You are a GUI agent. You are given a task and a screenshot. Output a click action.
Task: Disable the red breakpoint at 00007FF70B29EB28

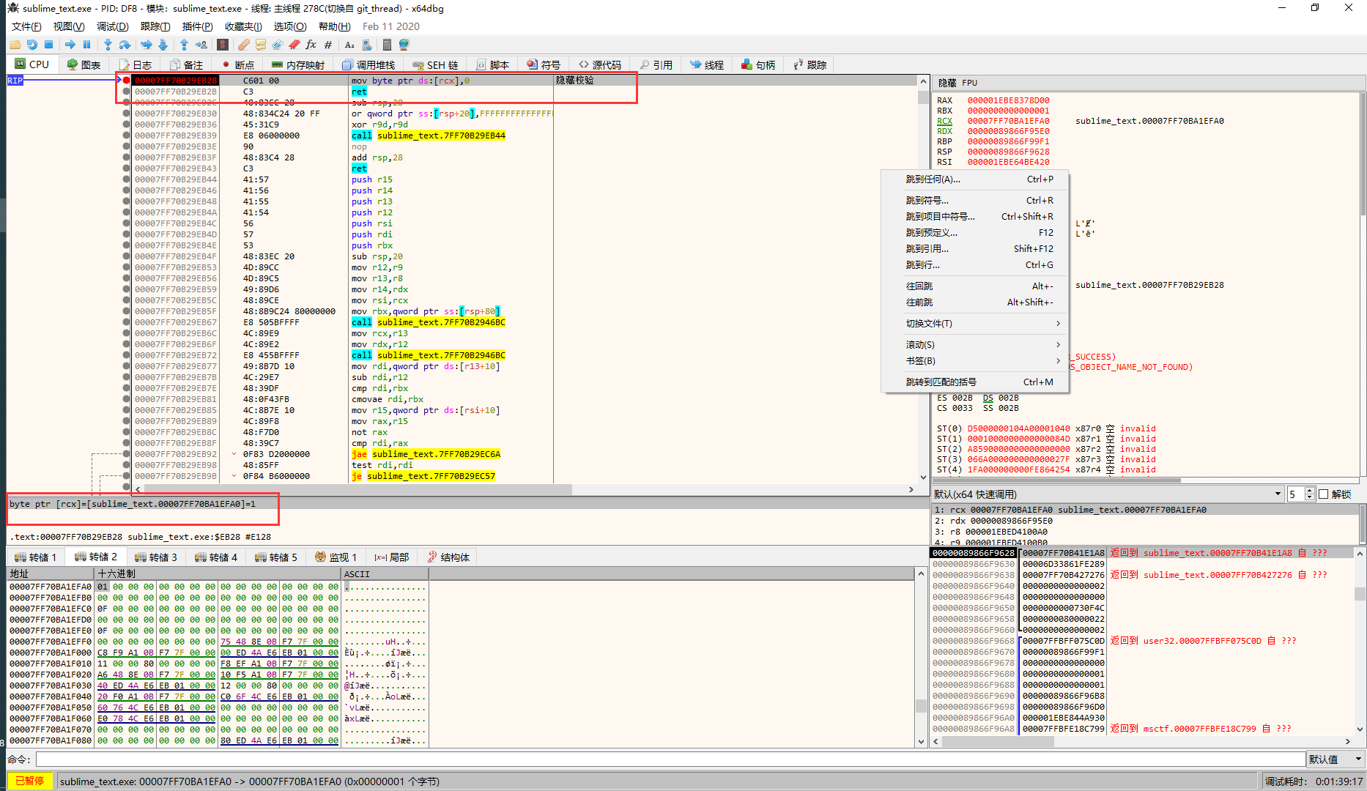[127, 81]
